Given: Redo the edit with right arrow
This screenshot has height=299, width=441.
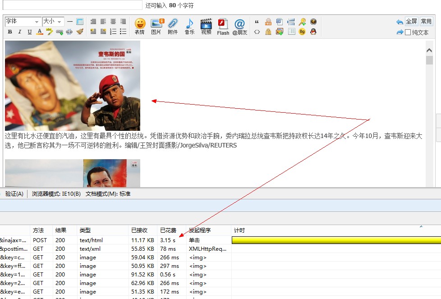Looking at the screenshot, I should (400, 32).
